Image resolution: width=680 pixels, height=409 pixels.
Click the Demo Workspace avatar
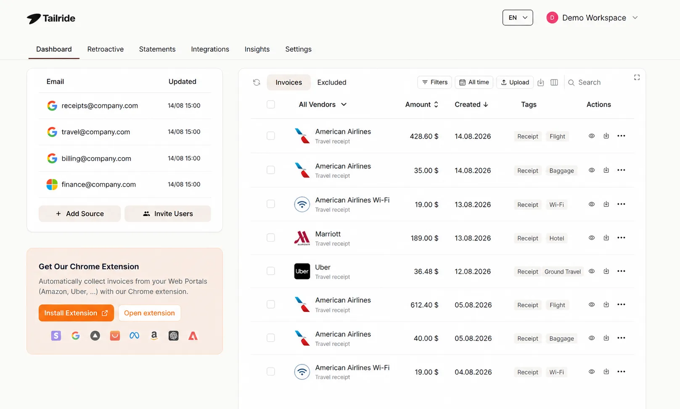pos(552,18)
